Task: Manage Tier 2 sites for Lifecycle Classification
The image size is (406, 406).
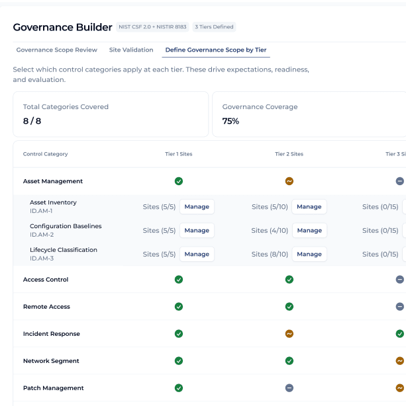Action: pyautogui.click(x=309, y=255)
